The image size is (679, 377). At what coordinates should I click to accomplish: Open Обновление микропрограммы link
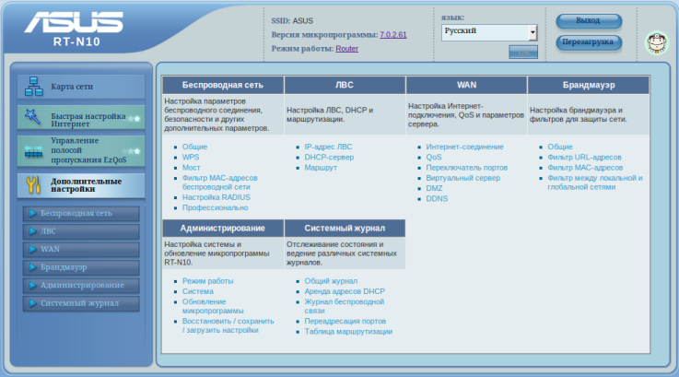(x=213, y=306)
